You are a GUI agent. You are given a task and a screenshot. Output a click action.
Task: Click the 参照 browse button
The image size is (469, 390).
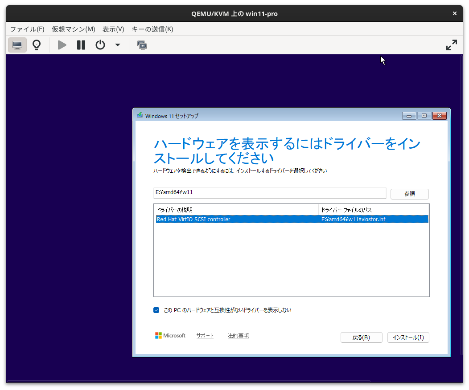409,194
